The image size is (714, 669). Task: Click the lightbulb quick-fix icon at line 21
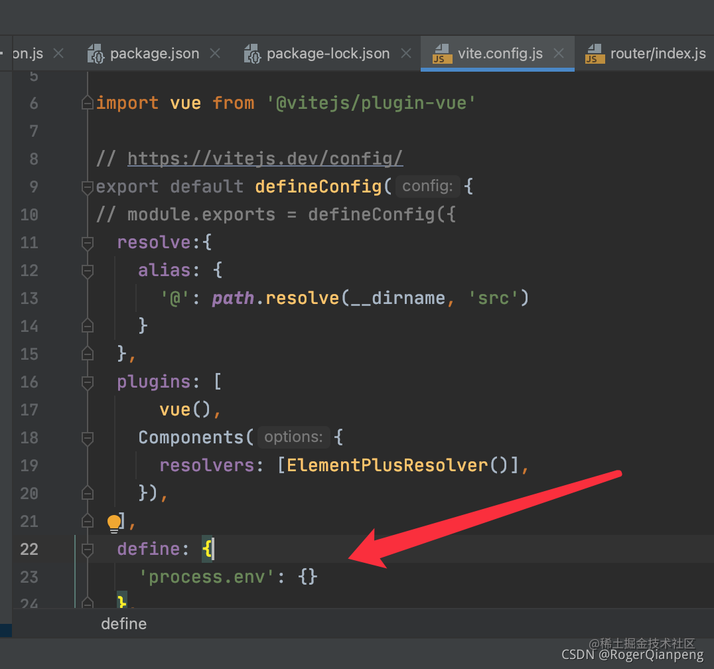(x=114, y=523)
